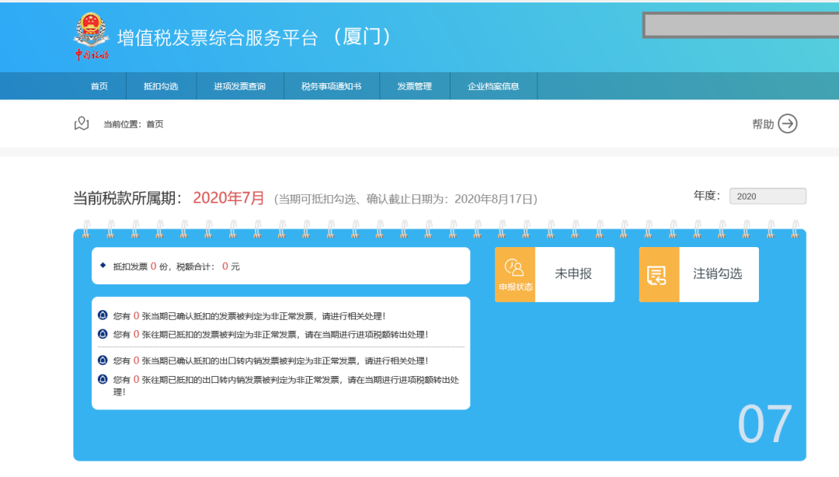
Task: Open the 发票管理 menu
Action: click(414, 86)
